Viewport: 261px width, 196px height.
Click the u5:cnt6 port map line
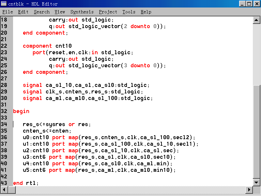[x=99, y=170]
